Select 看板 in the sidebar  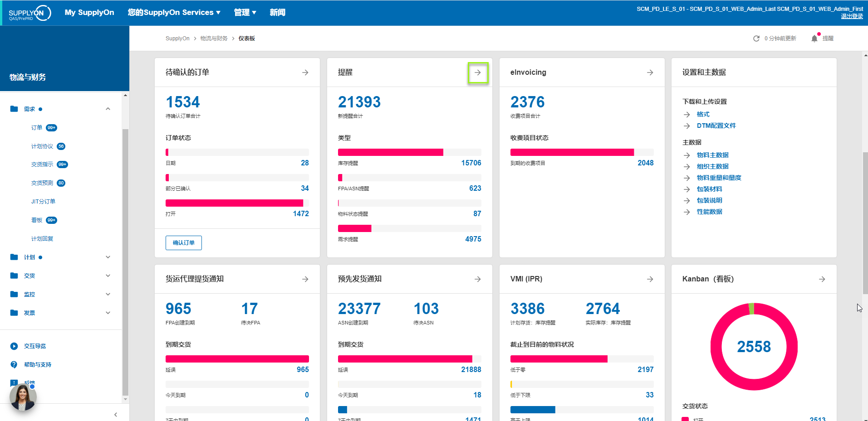coord(37,220)
